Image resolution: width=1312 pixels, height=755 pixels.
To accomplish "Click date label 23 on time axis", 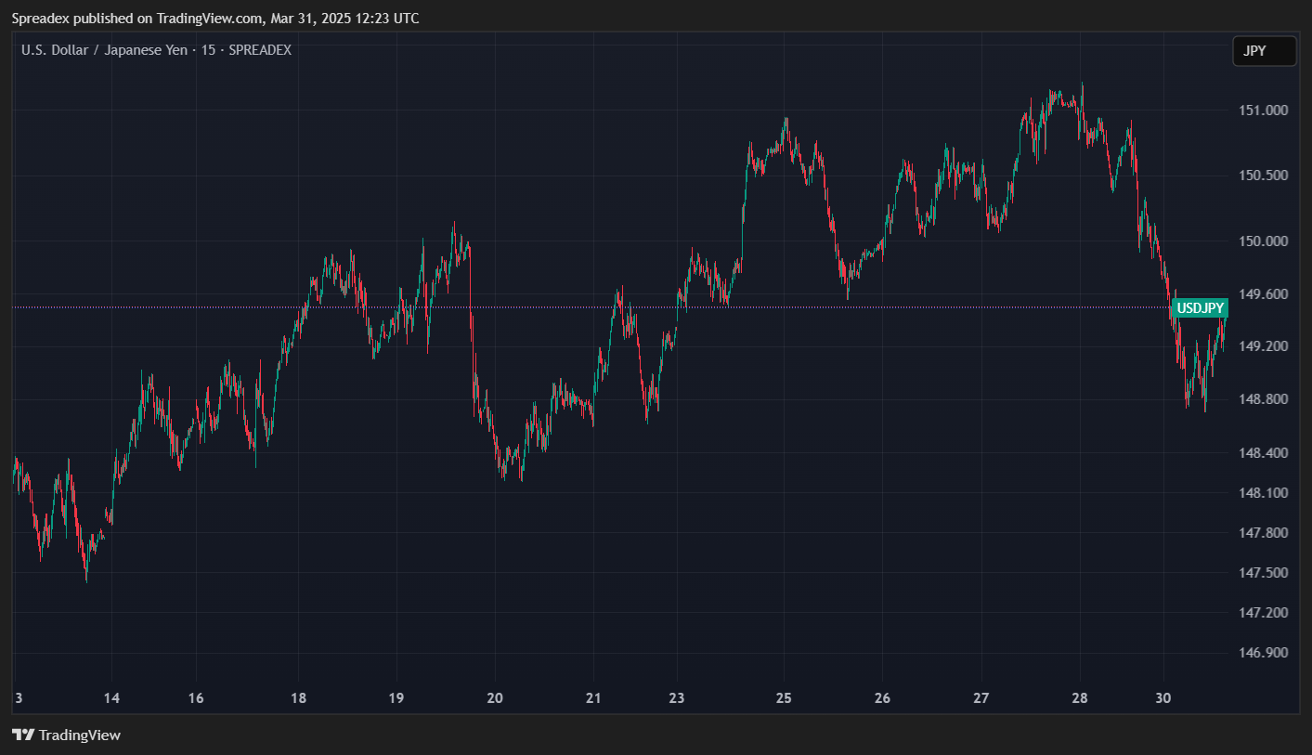I will tap(677, 698).
